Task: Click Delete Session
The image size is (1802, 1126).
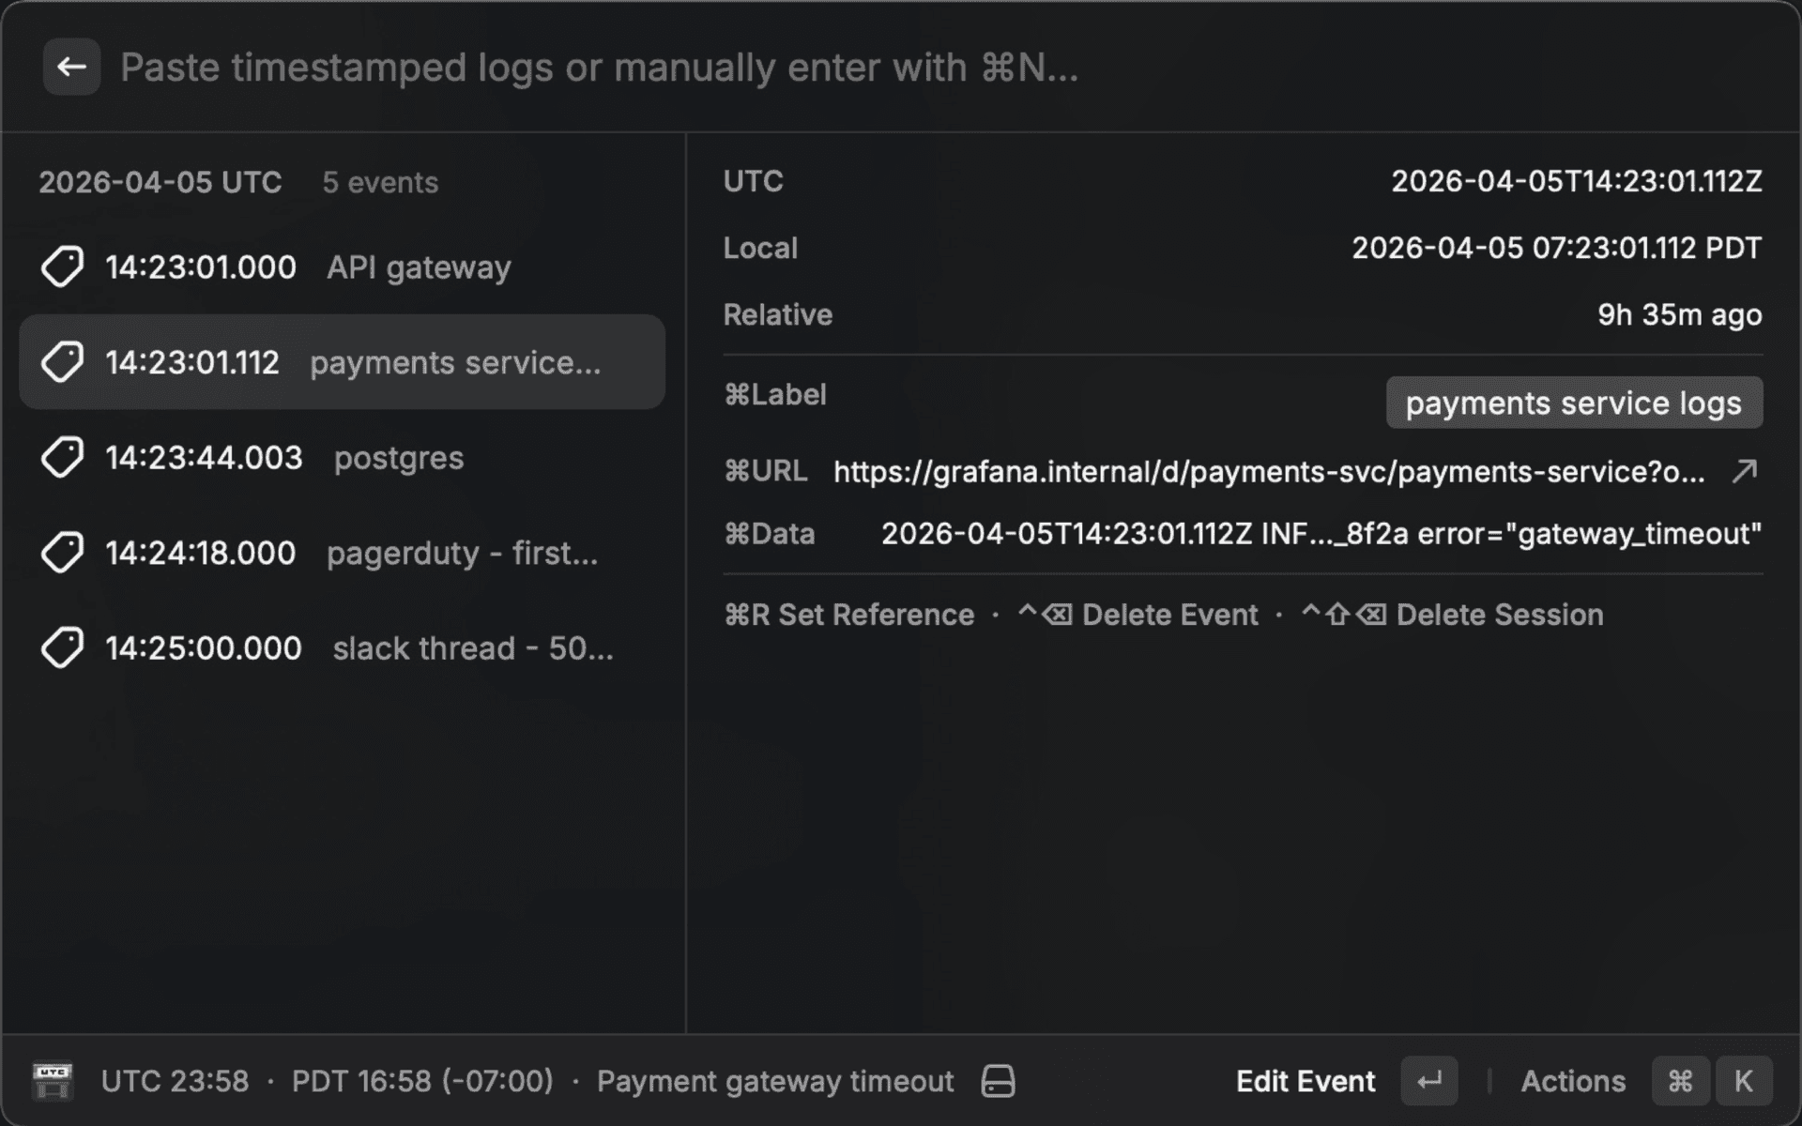Action: tap(1498, 615)
